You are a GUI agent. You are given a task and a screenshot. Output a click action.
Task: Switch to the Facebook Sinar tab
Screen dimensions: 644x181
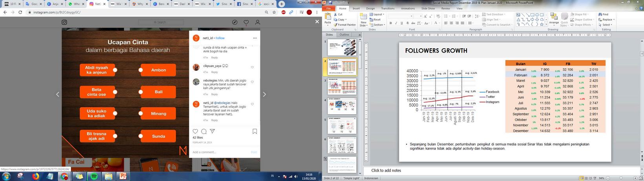[245, 4]
